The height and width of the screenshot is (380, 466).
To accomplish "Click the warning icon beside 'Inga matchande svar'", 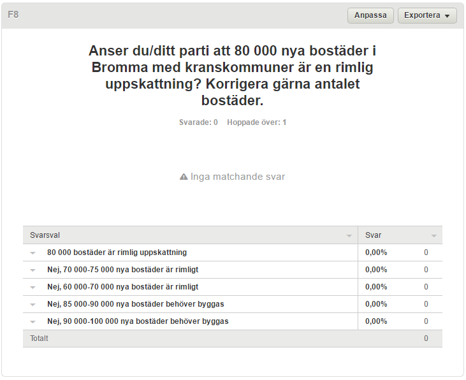I will [184, 177].
